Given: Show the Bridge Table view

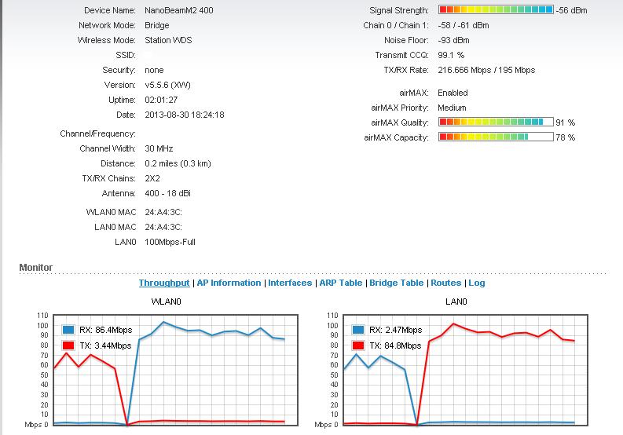Looking at the screenshot, I should 396,283.
